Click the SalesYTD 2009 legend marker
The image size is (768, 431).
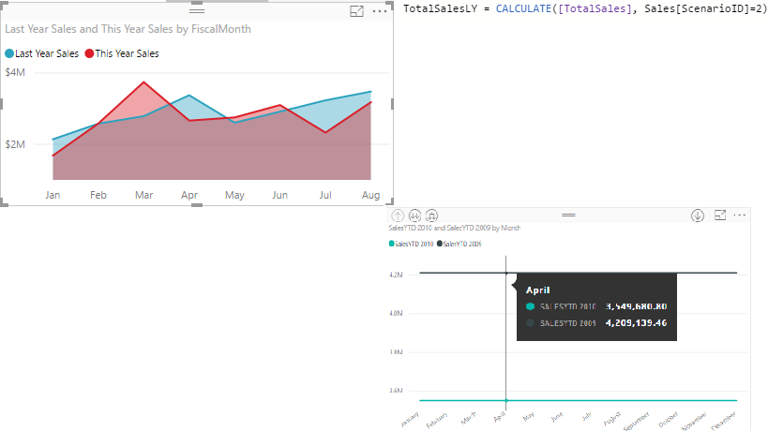[440, 244]
